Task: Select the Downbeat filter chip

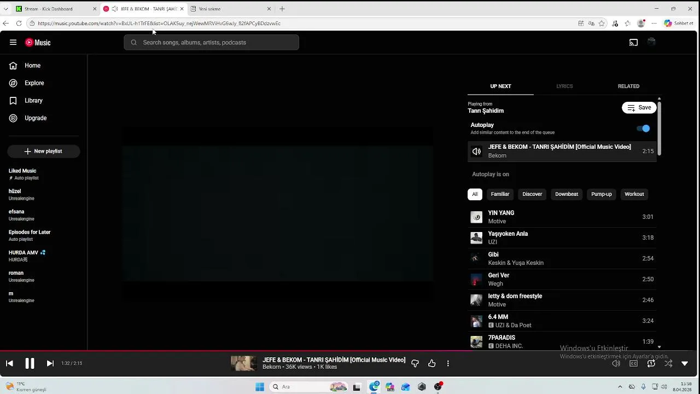Action: [x=567, y=194]
